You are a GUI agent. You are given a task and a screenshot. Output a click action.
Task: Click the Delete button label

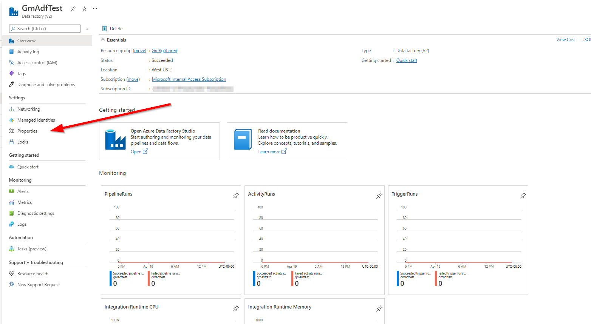pyautogui.click(x=116, y=29)
